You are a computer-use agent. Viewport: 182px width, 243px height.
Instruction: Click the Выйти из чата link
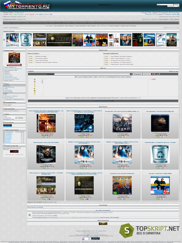click(x=174, y=71)
